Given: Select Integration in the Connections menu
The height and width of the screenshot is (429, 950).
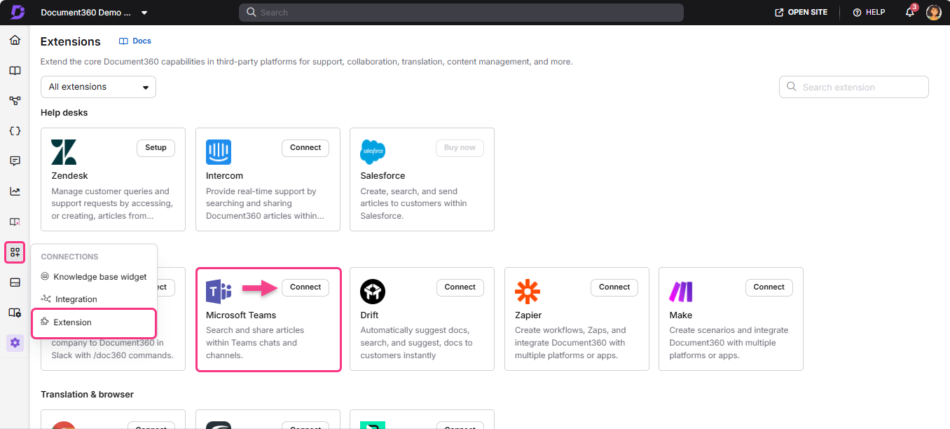Looking at the screenshot, I should pyautogui.click(x=76, y=299).
